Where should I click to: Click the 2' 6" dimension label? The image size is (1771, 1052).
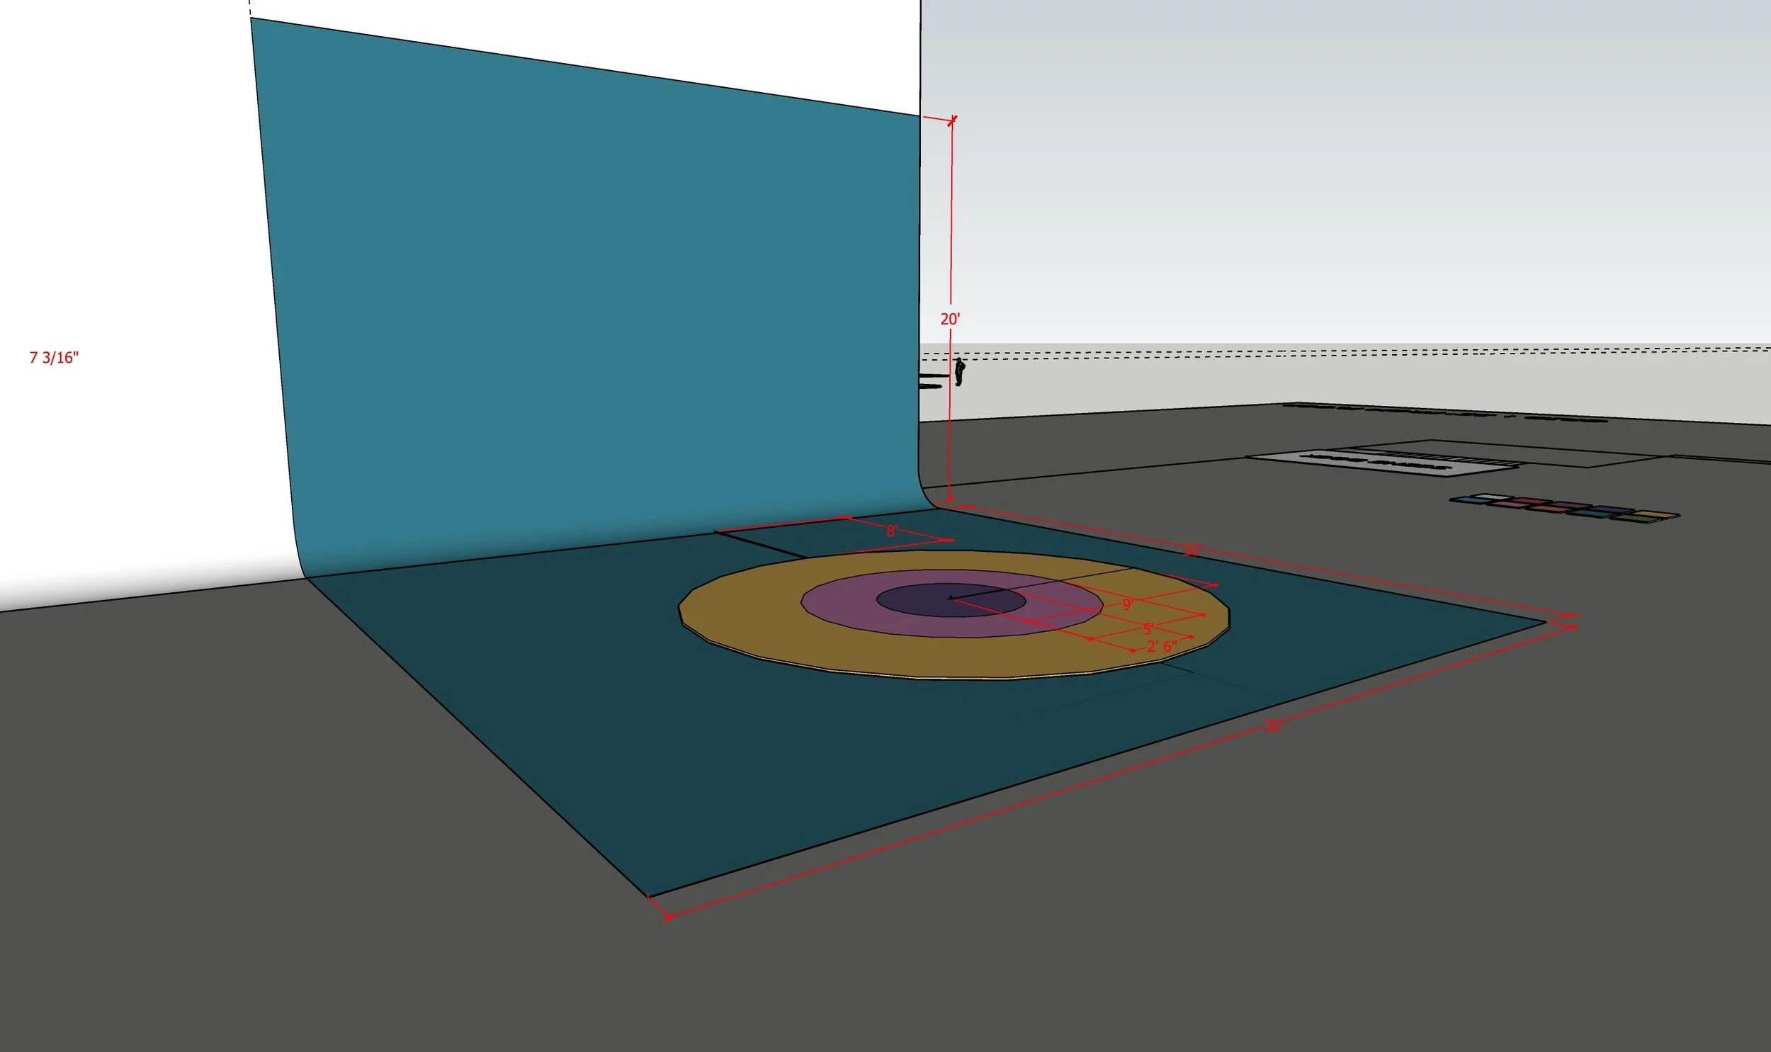point(1162,646)
